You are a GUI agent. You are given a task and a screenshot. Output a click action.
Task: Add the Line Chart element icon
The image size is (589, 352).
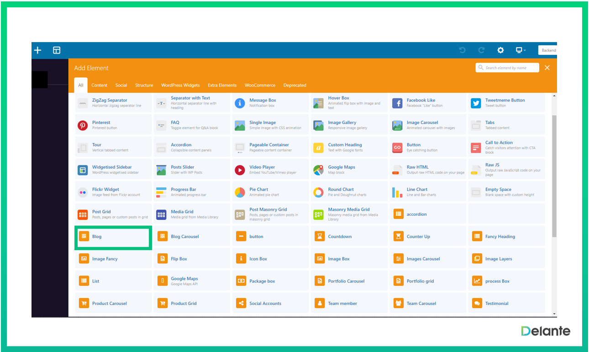tap(397, 192)
